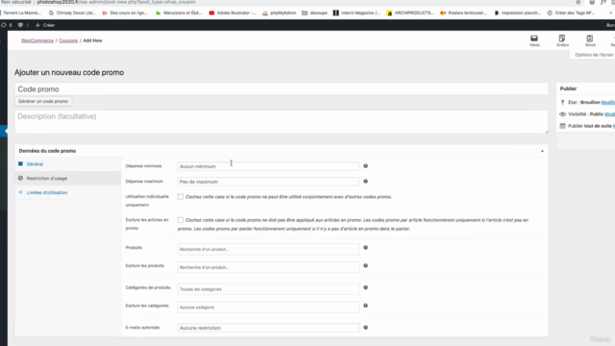Open the Stock icon in header
The width and height of the screenshot is (615, 346).
[x=590, y=40]
